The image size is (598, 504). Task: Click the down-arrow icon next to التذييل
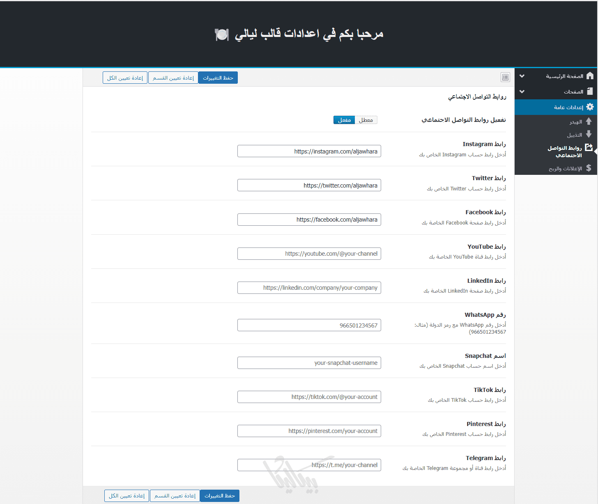coord(589,134)
